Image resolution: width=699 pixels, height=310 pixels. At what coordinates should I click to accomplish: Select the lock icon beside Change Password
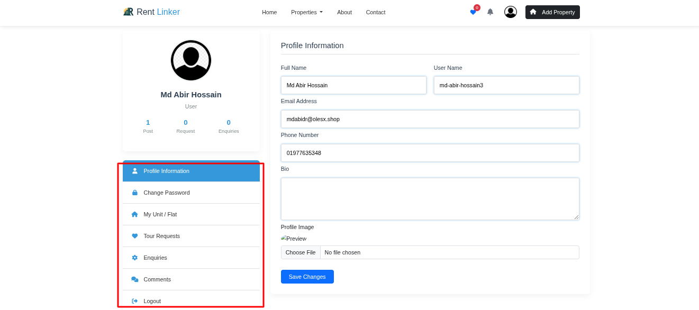coord(134,193)
